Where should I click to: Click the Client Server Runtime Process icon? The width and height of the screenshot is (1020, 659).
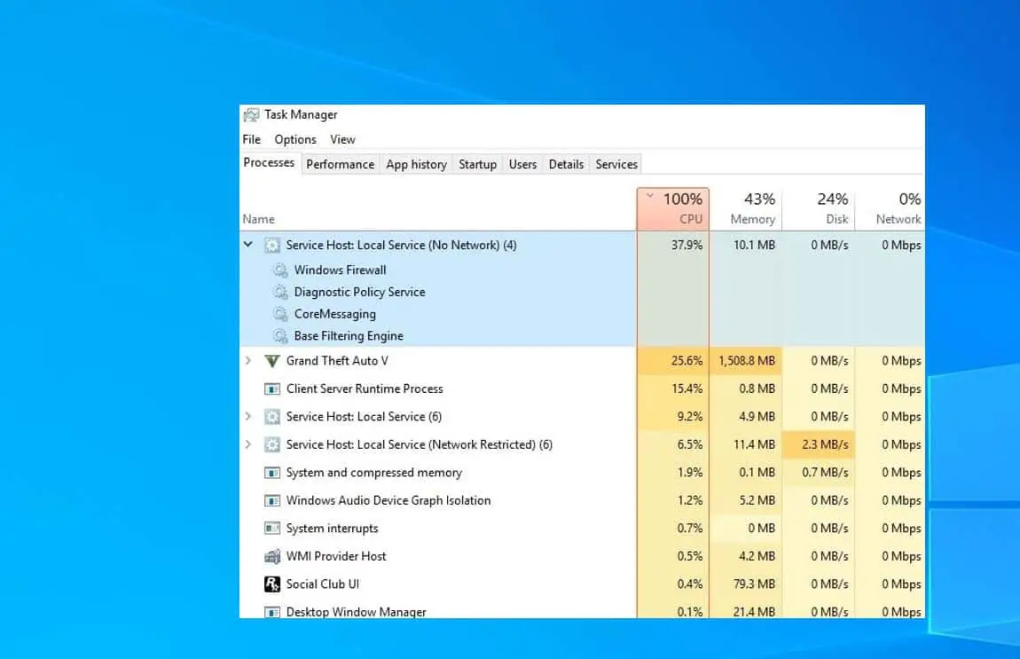[x=272, y=389]
